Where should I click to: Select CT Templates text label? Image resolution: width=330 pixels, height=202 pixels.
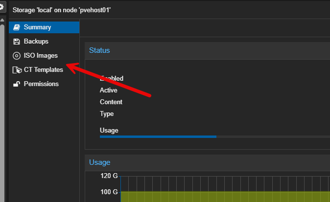point(44,70)
